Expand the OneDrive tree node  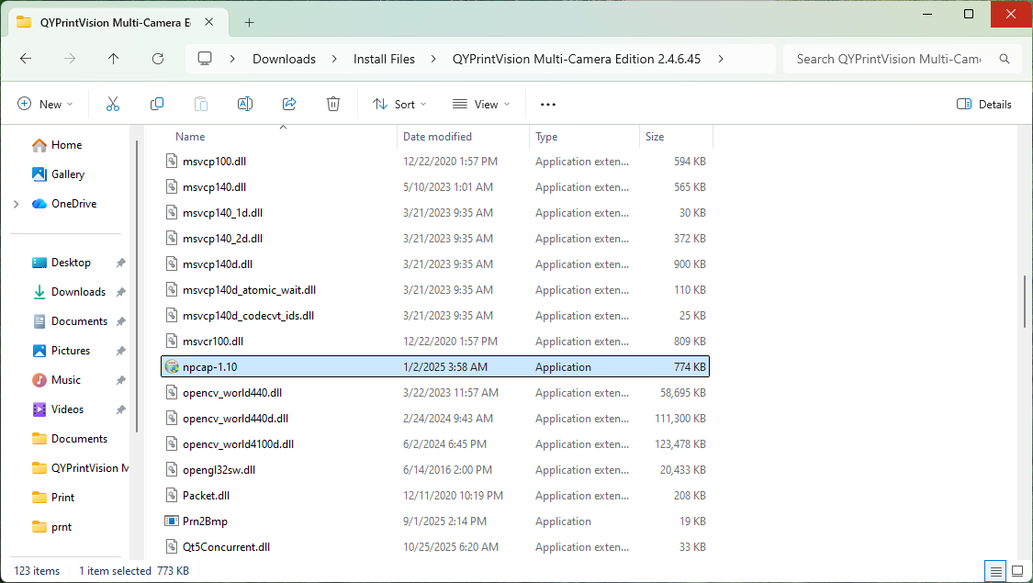point(17,204)
